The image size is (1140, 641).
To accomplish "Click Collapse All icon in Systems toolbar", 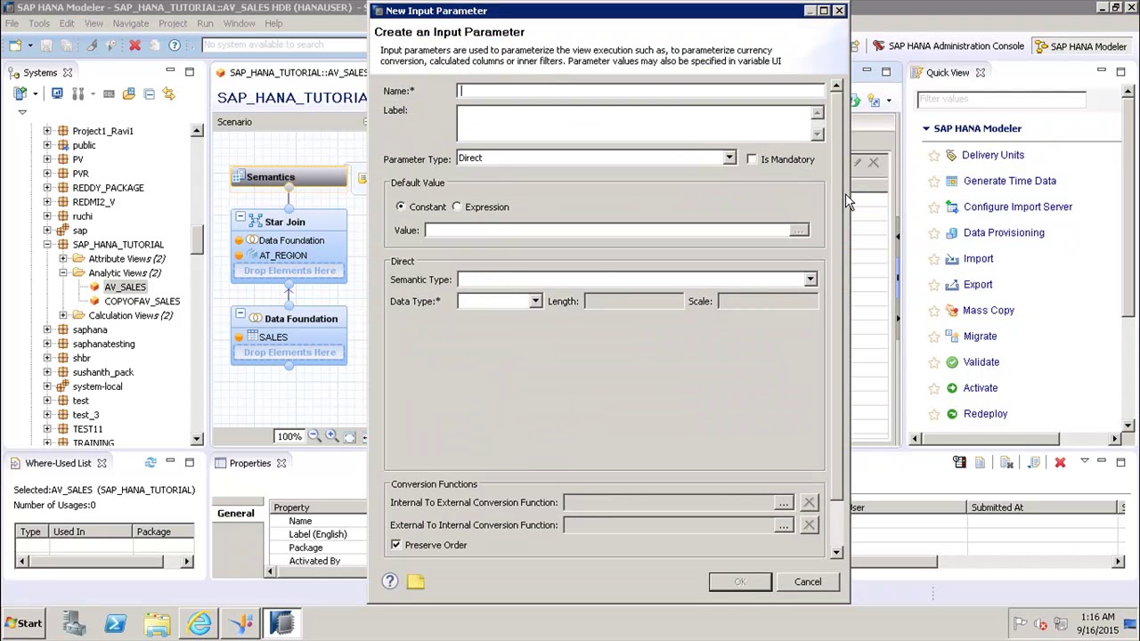I will coord(149,93).
